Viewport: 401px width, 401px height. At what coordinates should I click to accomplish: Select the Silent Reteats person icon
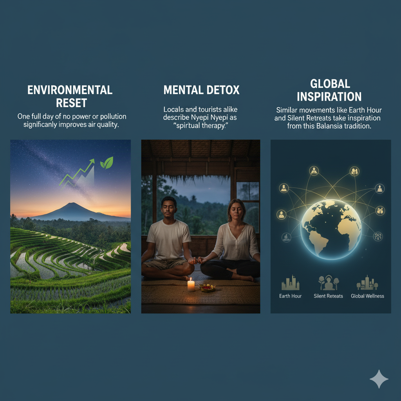[x=329, y=283]
